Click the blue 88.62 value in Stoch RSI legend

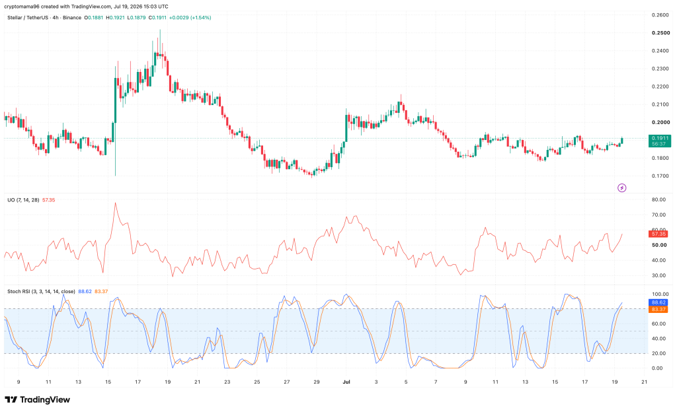coord(85,292)
